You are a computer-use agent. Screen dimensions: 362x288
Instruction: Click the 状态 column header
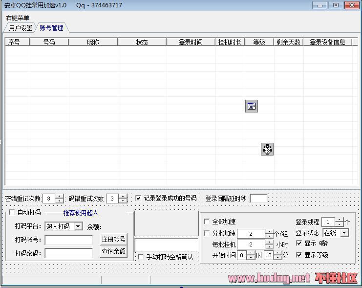[142, 42]
